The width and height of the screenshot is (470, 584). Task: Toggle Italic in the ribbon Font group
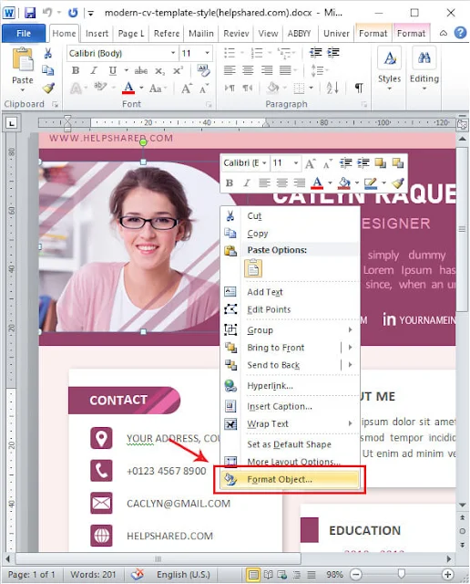coord(94,70)
